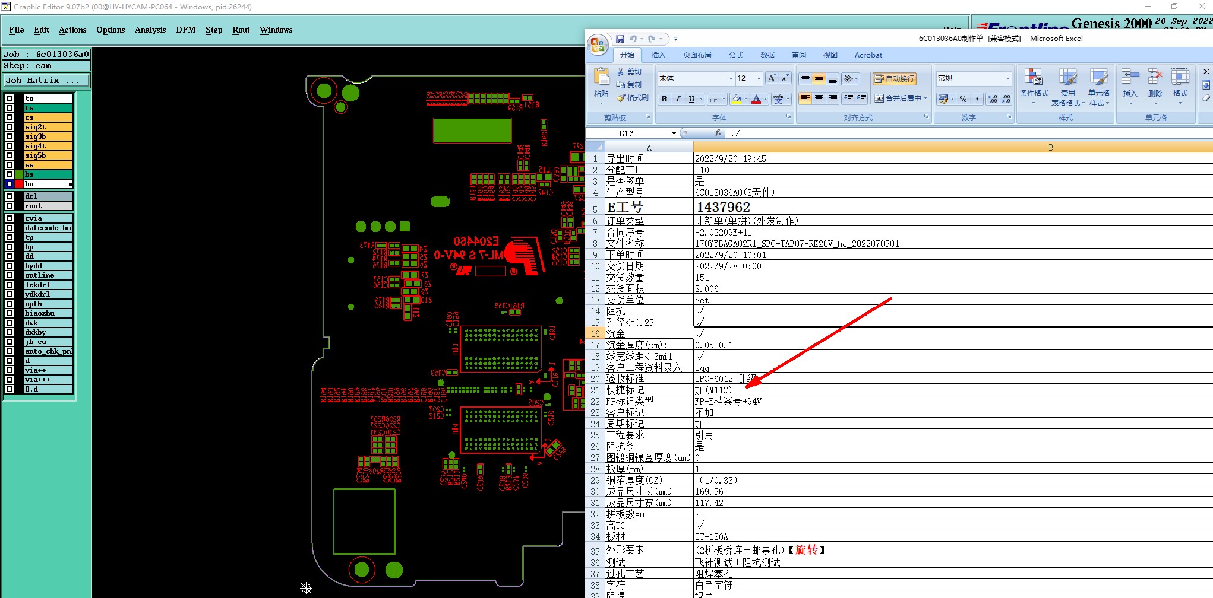Click the Windows menu in Graphic Editor
Image resolution: width=1213 pixels, height=598 pixels.
[276, 30]
